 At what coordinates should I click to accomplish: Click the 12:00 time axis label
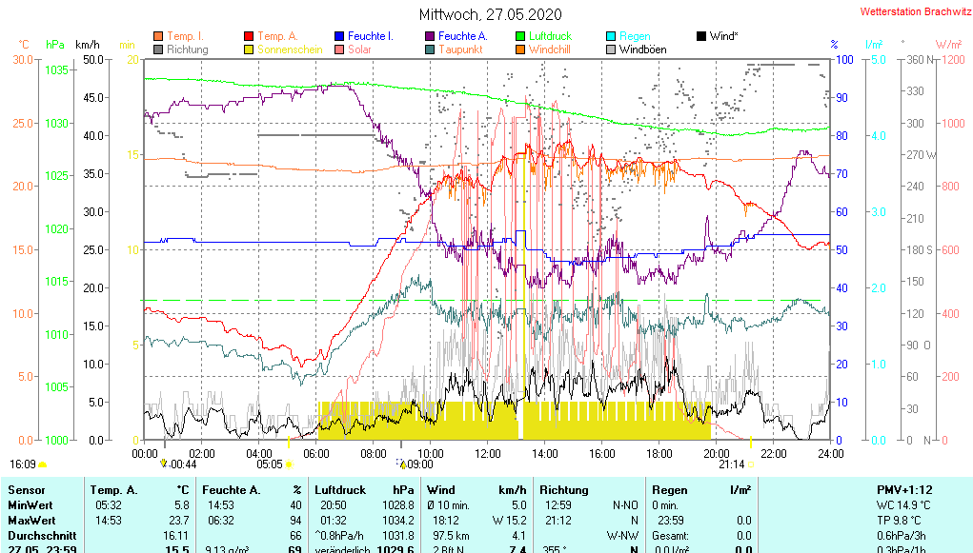[x=488, y=454]
